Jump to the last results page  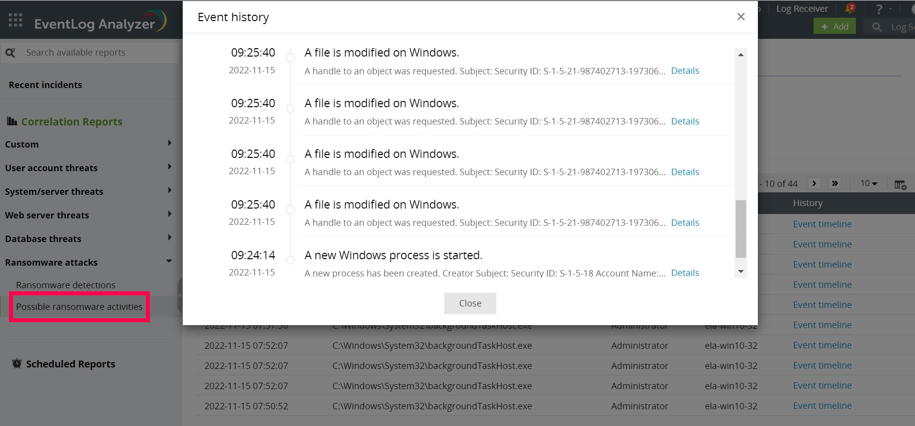click(835, 183)
